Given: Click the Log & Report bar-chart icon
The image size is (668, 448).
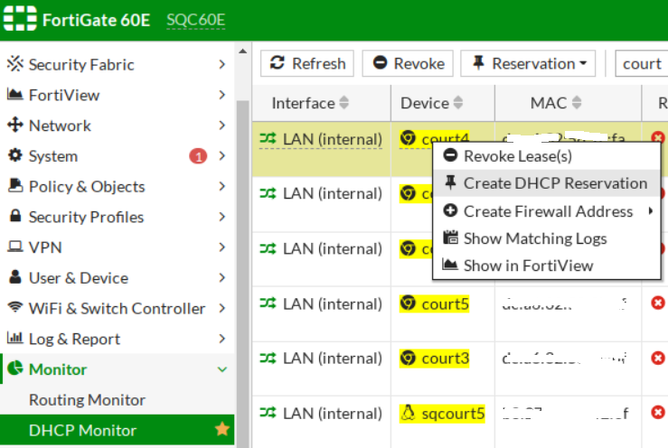Looking at the screenshot, I should point(15,338).
